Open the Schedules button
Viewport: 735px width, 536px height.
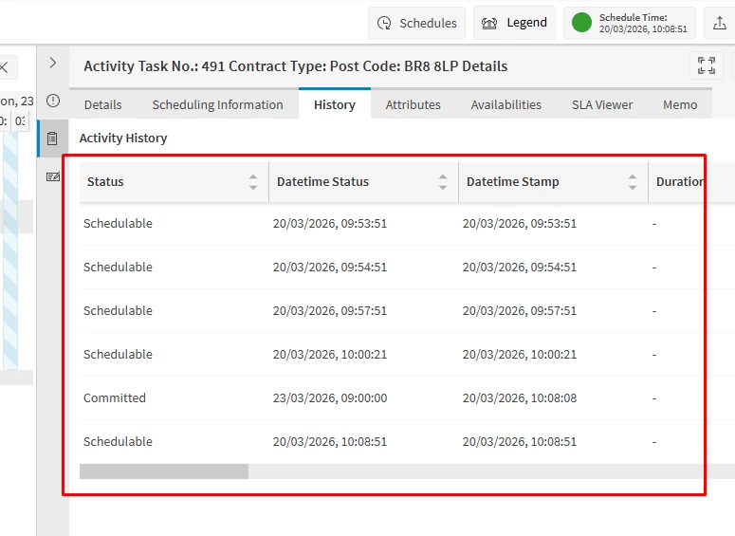(416, 23)
